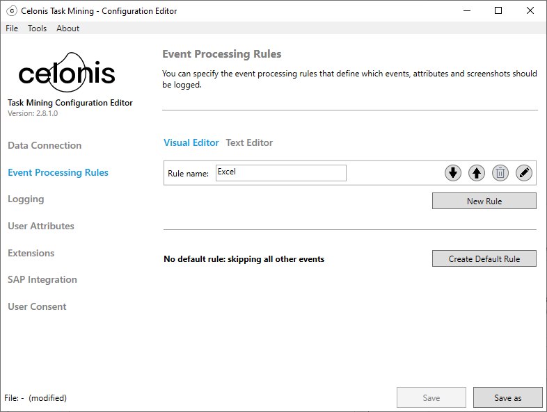Navigate to User Attributes
Viewport: 547px width, 412px height.
coord(41,226)
